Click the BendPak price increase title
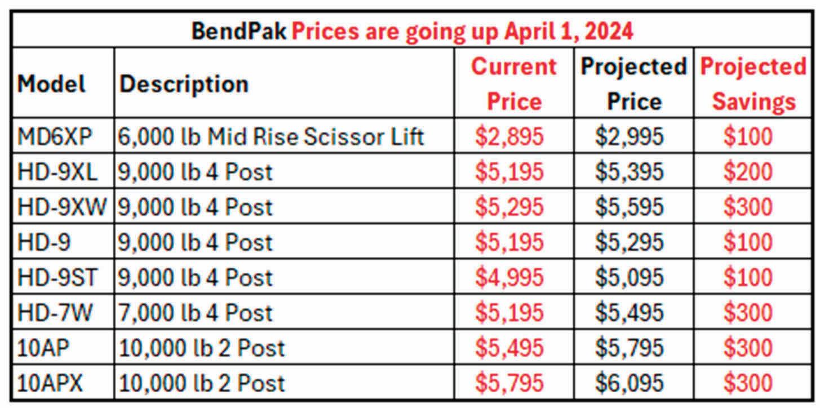 point(412,31)
